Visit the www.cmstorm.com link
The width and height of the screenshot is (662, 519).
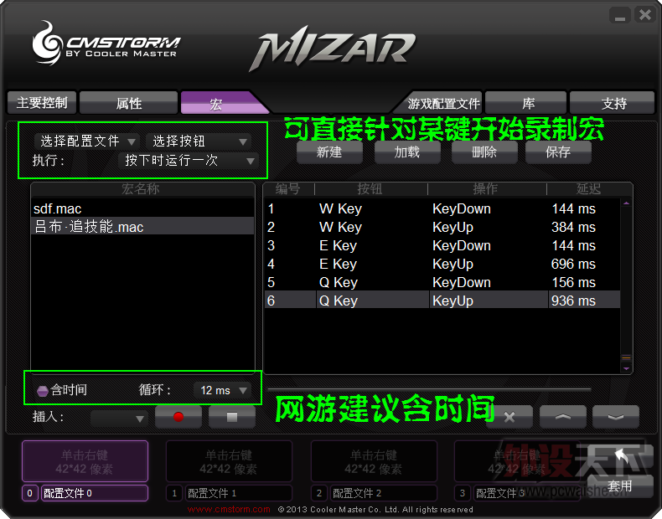[x=229, y=509]
